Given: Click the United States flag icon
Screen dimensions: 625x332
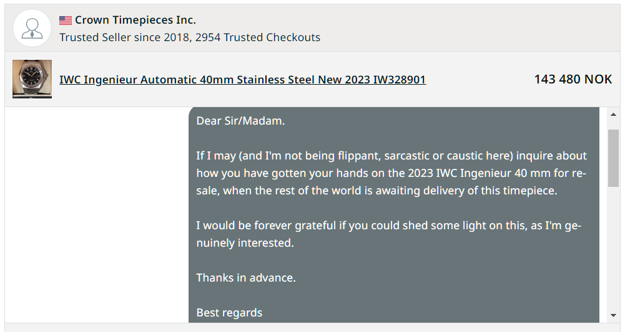Looking at the screenshot, I should (66, 21).
